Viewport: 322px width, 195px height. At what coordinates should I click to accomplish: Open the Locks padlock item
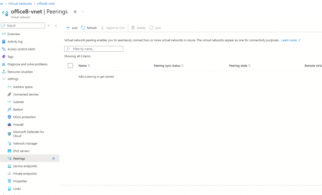point(17,189)
